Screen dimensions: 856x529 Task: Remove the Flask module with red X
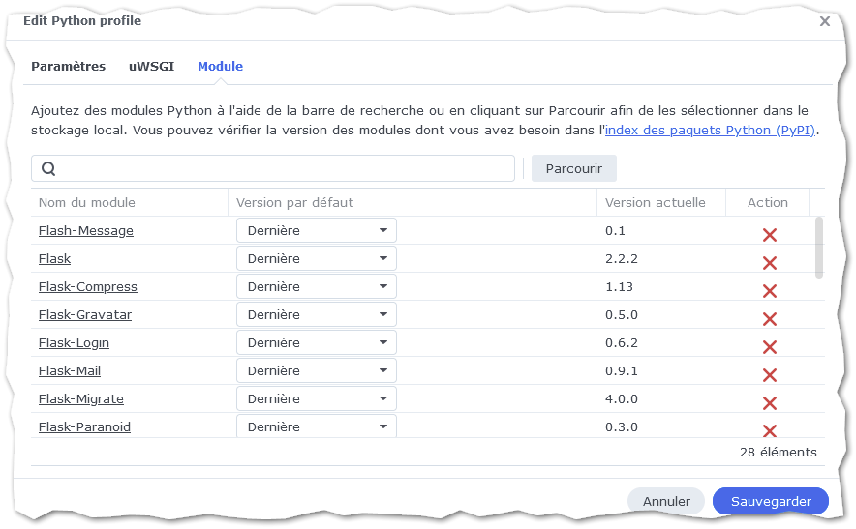coord(770,263)
